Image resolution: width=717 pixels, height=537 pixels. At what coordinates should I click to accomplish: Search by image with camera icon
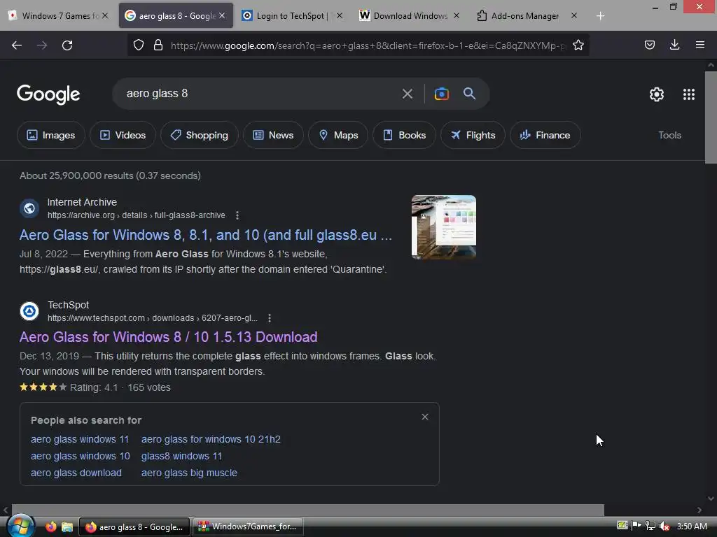[x=442, y=94]
